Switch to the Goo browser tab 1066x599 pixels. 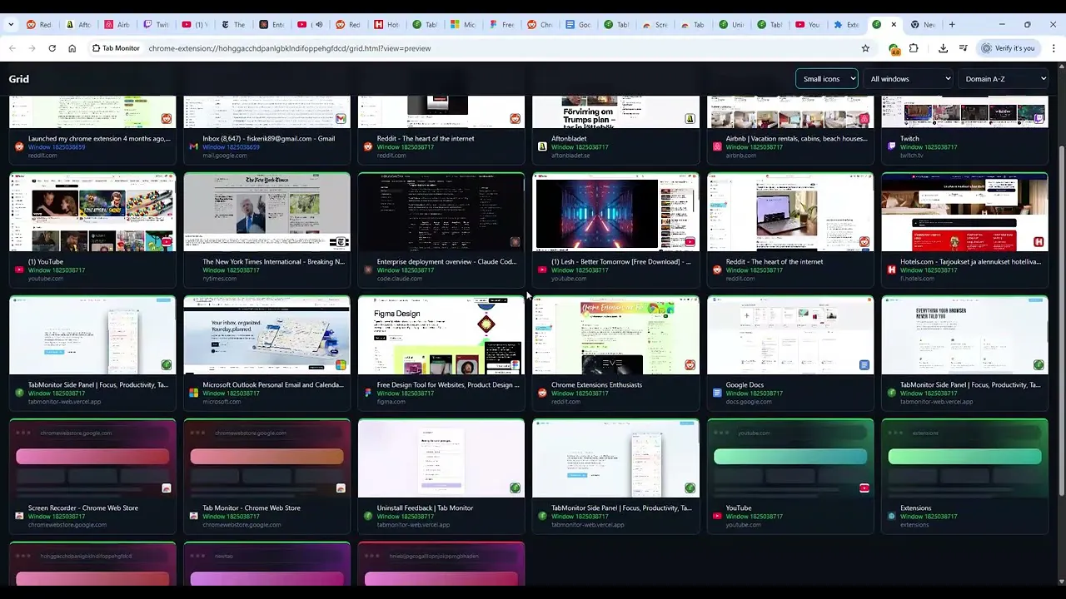pos(579,24)
